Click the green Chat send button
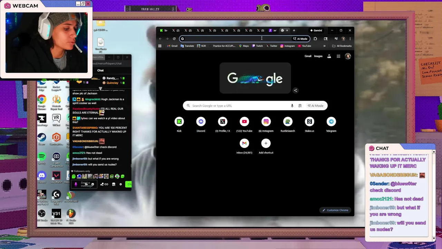Screen dimensions: 442x249 tap(128, 184)
